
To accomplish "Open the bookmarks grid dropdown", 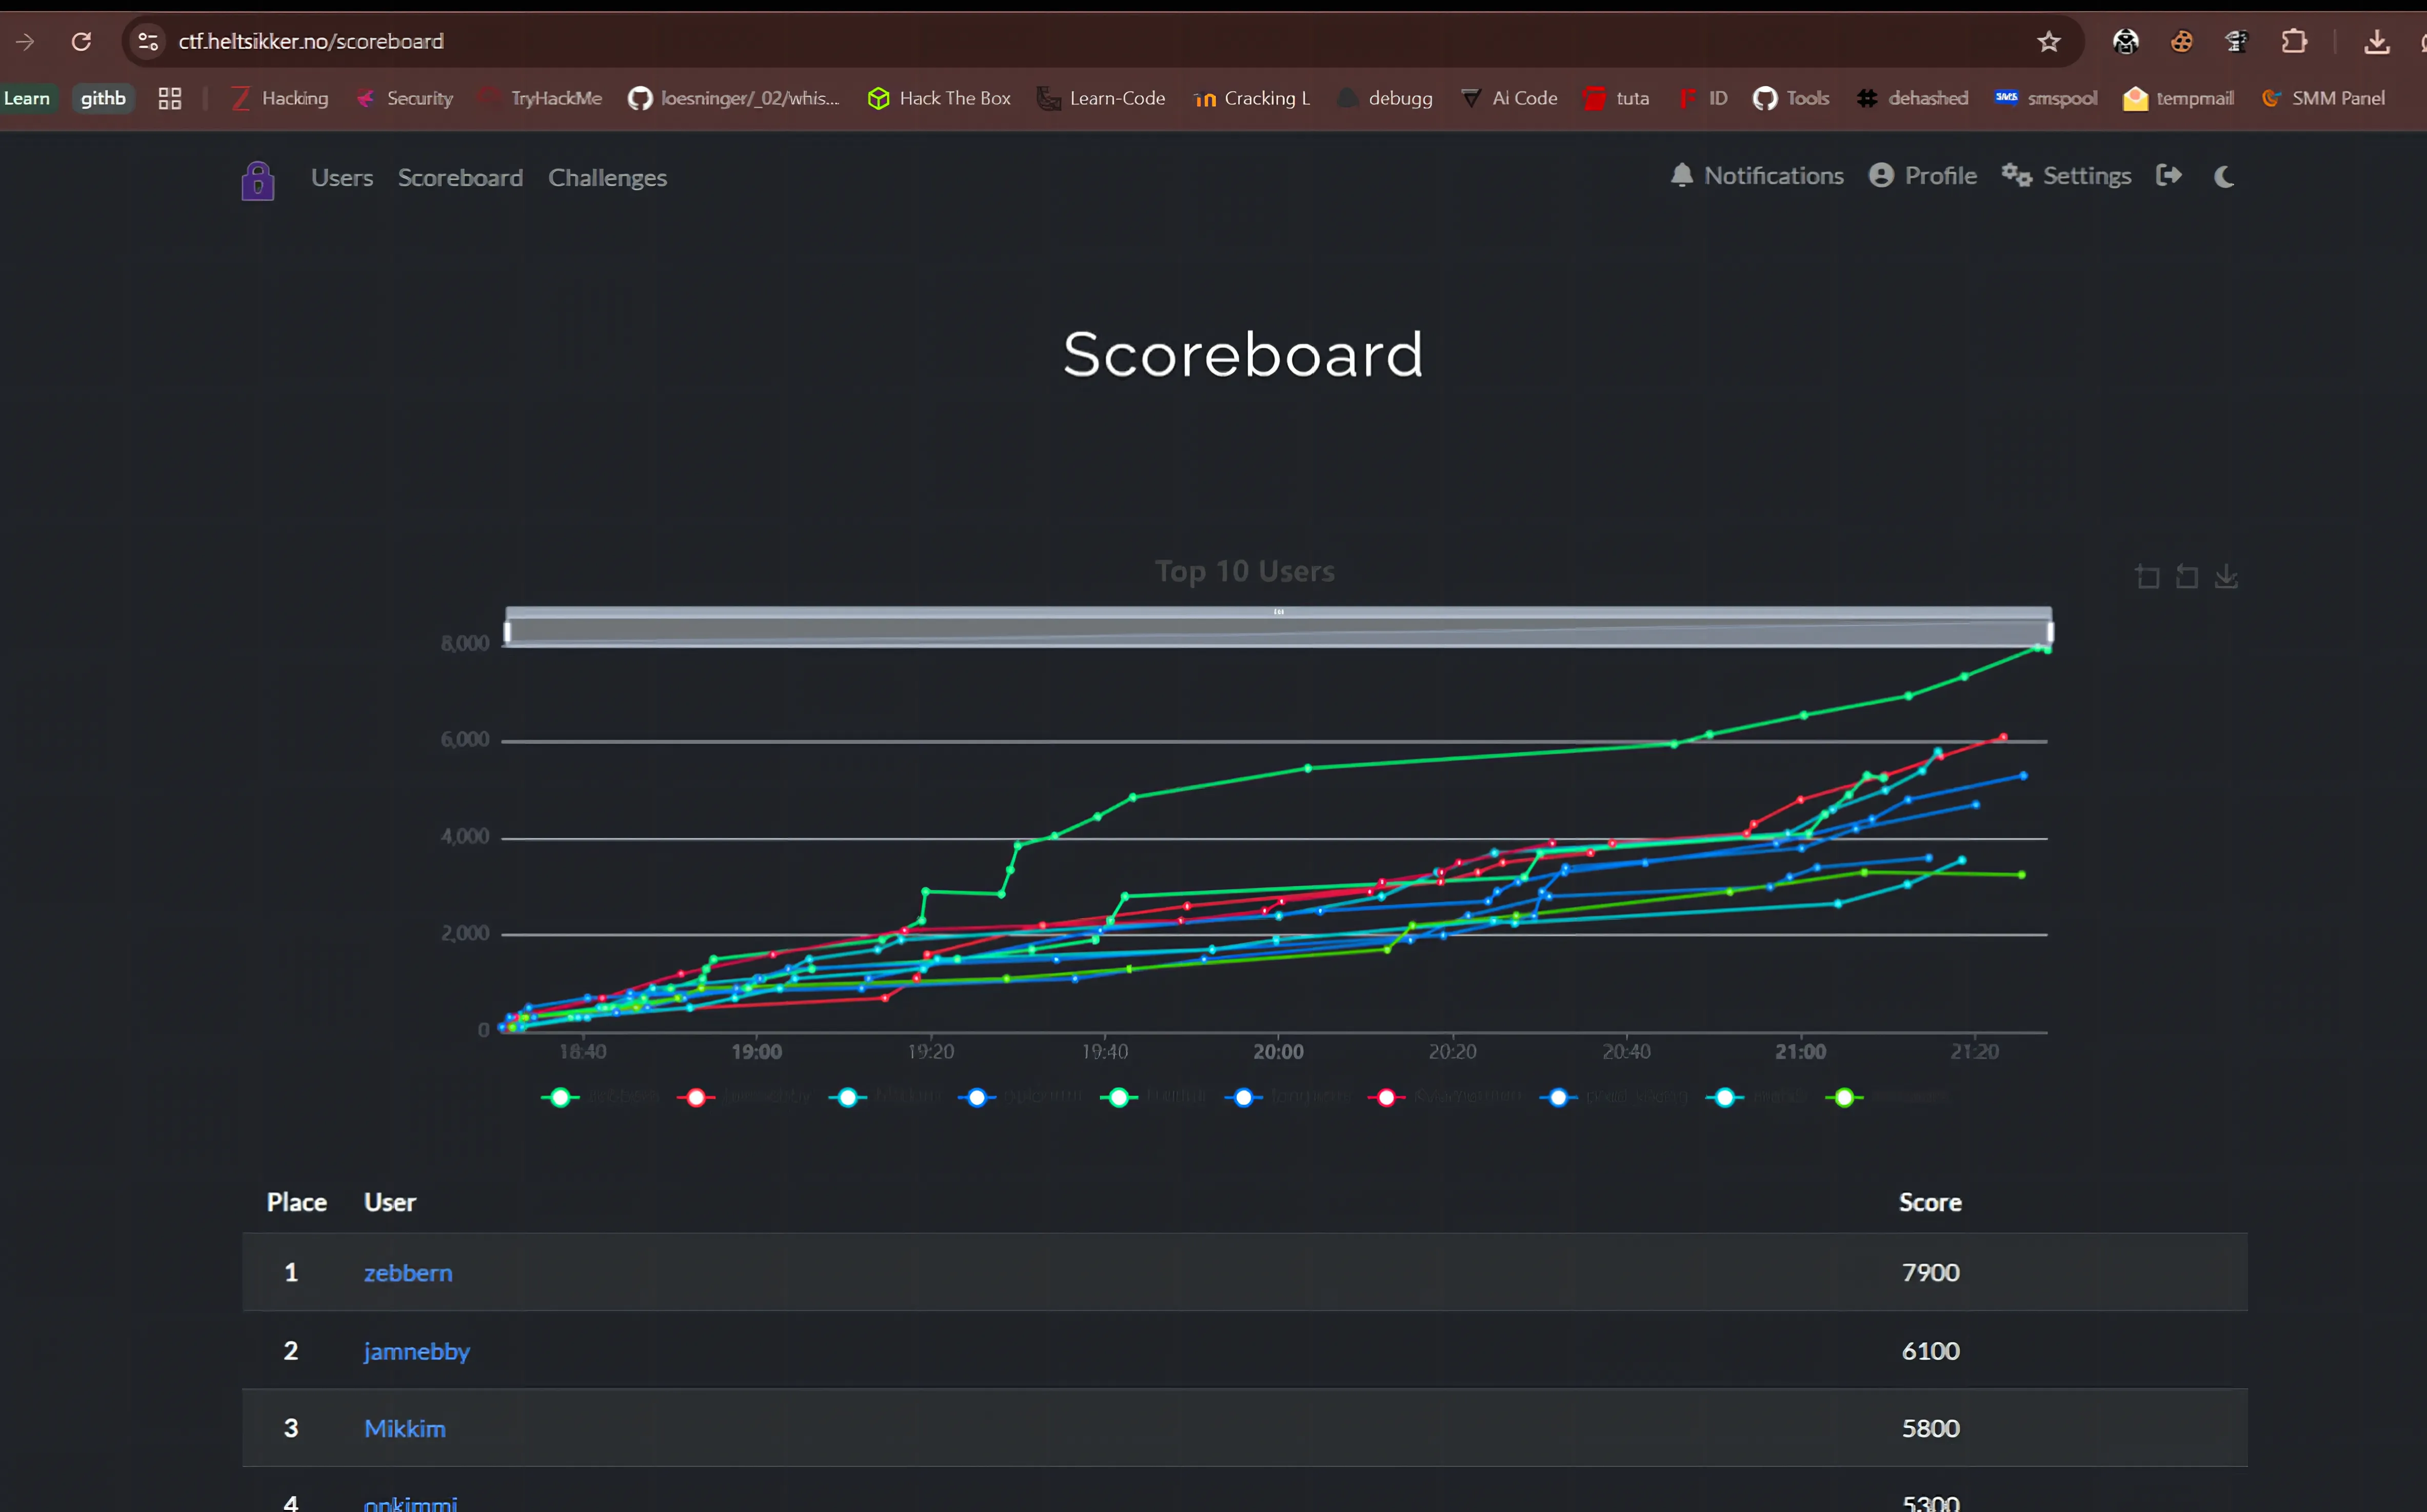I will (x=169, y=98).
